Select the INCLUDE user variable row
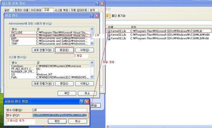The height and width of the screenshot is (128, 212). (x=50, y=32)
